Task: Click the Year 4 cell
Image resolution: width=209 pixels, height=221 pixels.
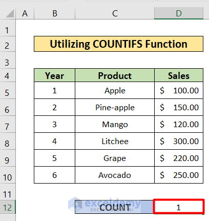Action: [x=55, y=141]
